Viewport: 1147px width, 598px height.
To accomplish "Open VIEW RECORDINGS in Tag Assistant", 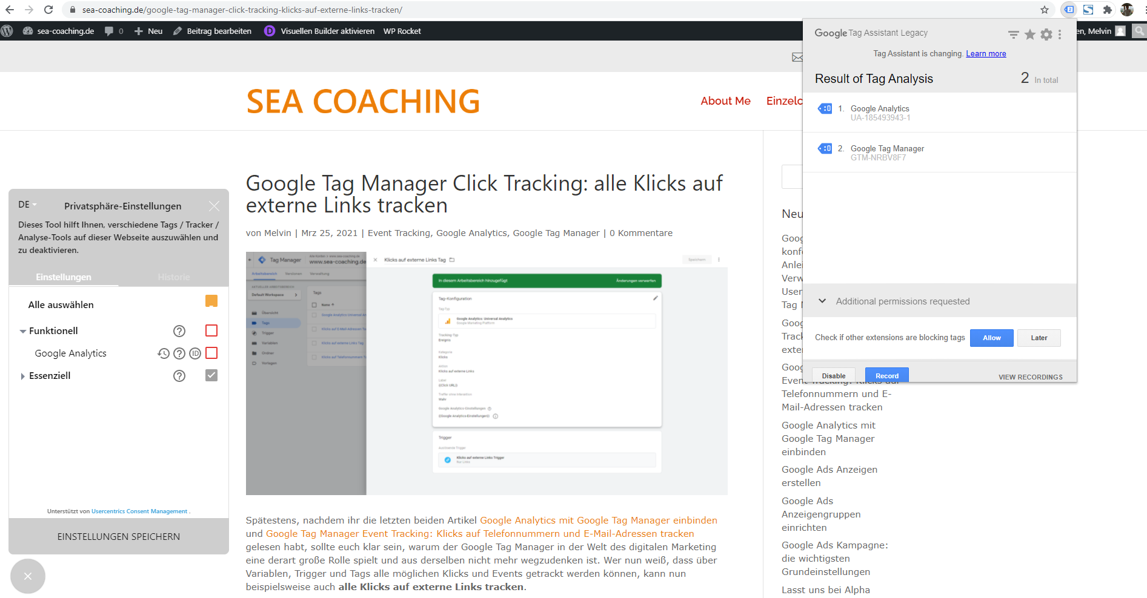I will tap(1030, 377).
